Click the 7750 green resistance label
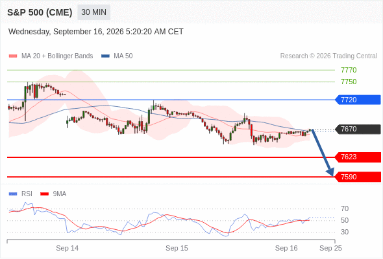Viewport: 383px width, 259px height. tap(349, 82)
